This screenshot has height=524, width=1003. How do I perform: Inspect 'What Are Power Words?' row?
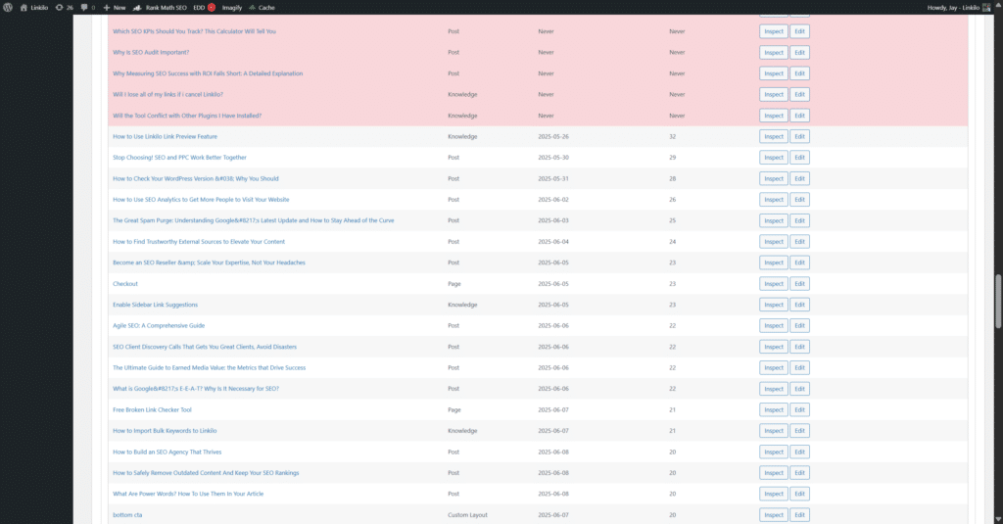(x=774, y=494)
